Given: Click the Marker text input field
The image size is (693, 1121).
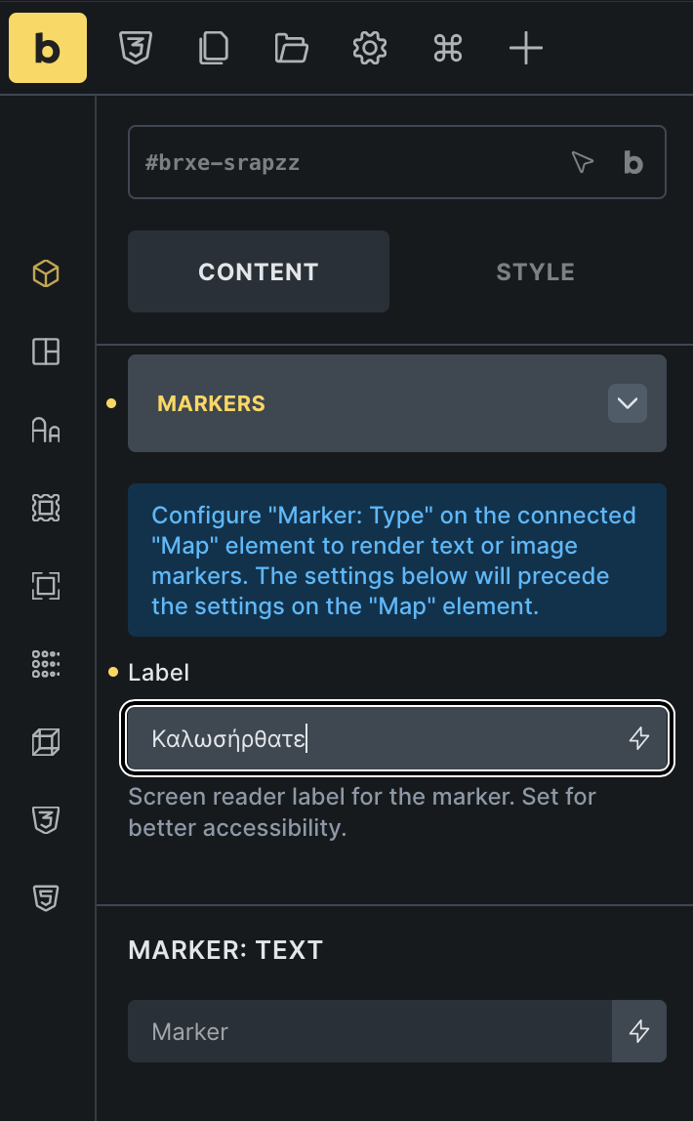Looking at the screenshot, I should coord(369,1031).
